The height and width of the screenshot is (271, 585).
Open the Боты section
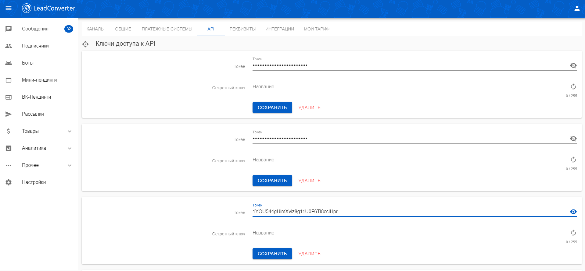[27, 63]
